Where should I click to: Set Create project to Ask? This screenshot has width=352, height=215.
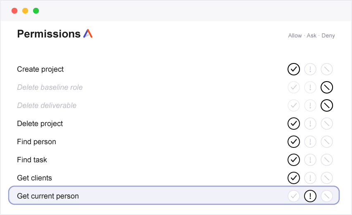point(310,69)
